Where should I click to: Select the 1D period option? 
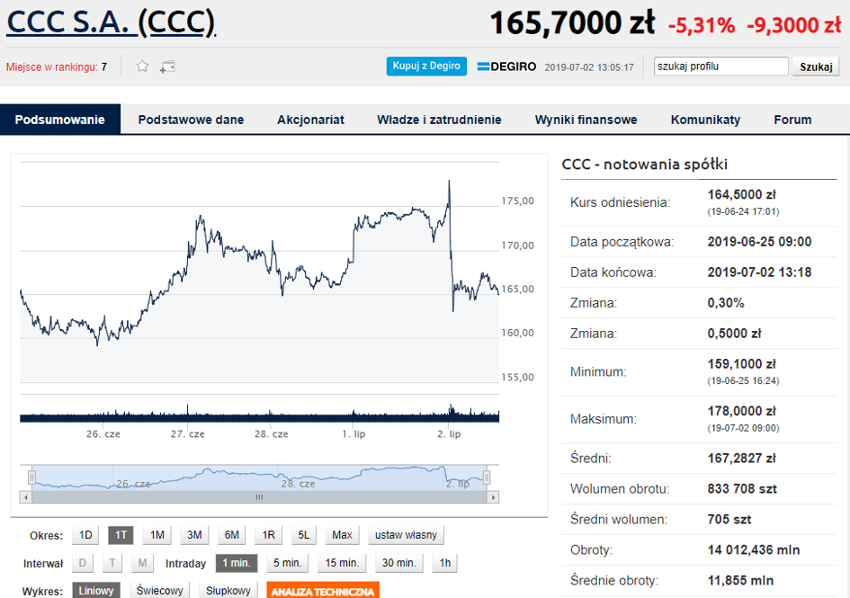point(85,535)
